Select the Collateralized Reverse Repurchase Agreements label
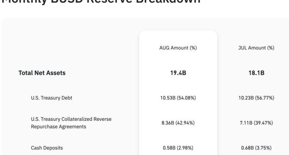This screenshot has width=289, height=155. click(x=71, y=123)
